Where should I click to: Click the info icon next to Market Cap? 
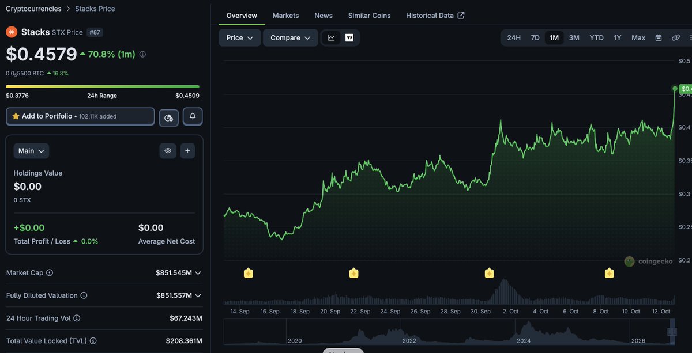tap(50, 272)
